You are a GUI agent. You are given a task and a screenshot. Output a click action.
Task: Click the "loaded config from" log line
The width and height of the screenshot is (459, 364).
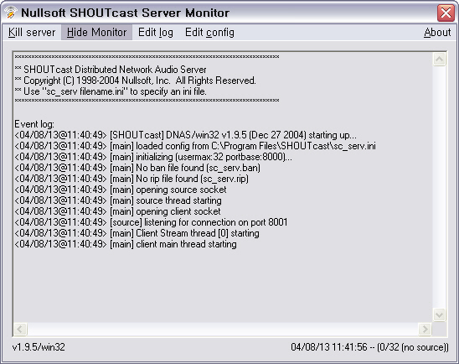click(x=195, y=146)
